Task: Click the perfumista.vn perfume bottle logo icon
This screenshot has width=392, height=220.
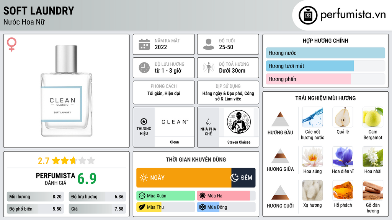Action: pos(308,15)
